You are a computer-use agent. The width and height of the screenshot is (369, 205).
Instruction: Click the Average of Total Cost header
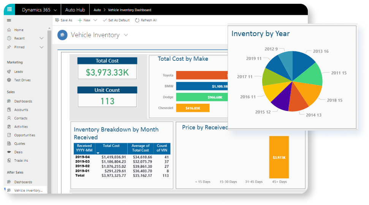(141, 148)
